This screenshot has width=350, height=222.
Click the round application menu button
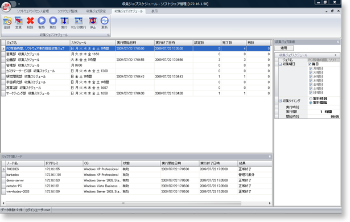click(6, 7)
